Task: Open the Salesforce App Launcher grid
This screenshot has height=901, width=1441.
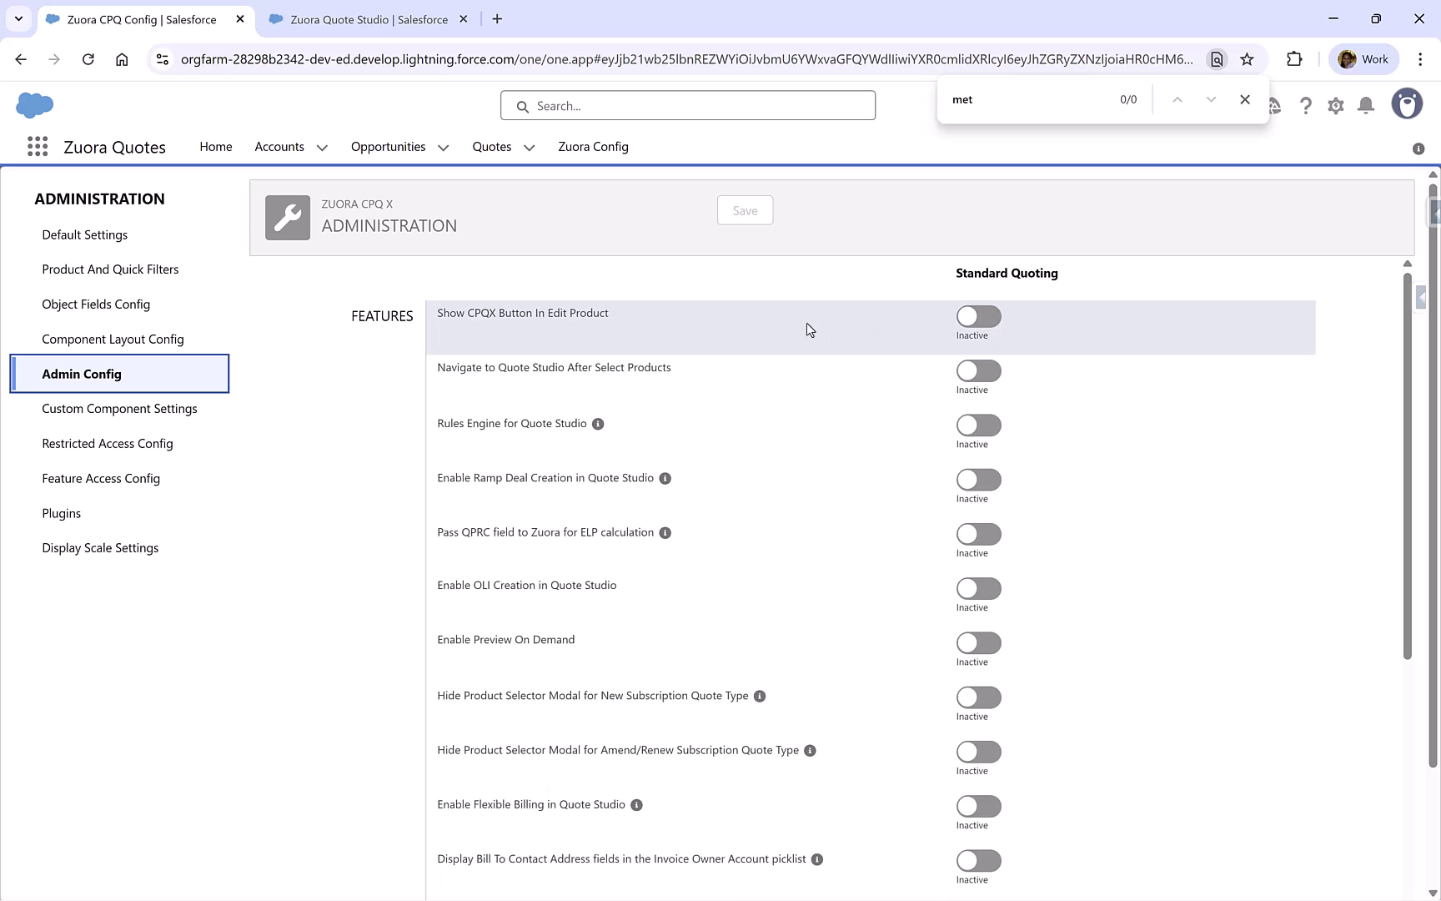Action: click(38, 146)
